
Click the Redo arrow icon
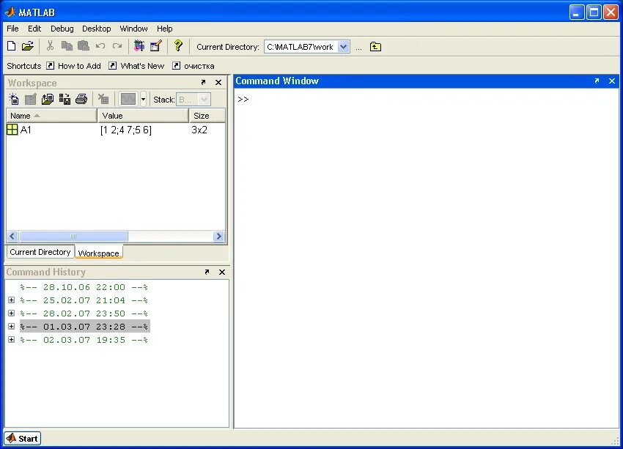117,46
